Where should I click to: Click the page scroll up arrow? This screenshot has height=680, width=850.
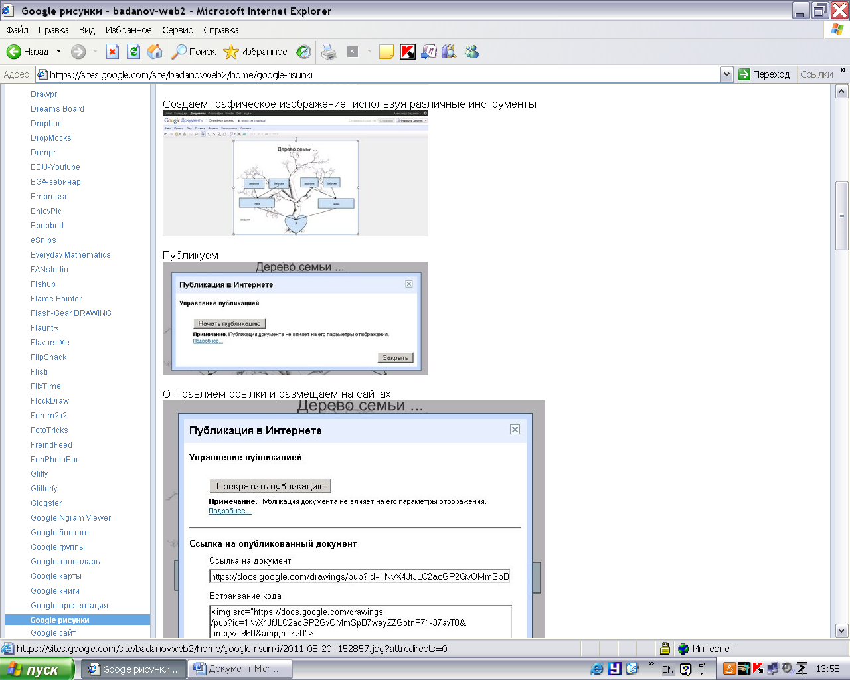tap(842, 92)
